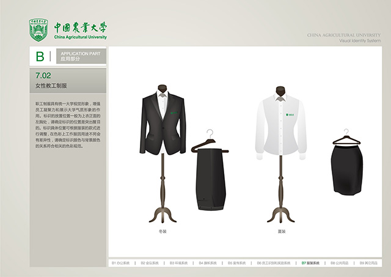This screenshot has height=277, width=391.
Task: Switch to the B2 会议系统 tab
Action: pos(150,263)
